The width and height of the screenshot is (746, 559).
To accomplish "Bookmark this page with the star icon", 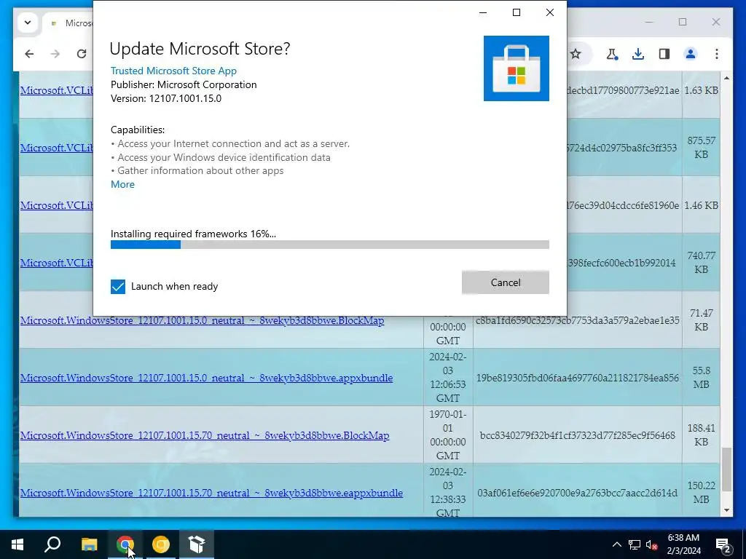I will point(576,54).
